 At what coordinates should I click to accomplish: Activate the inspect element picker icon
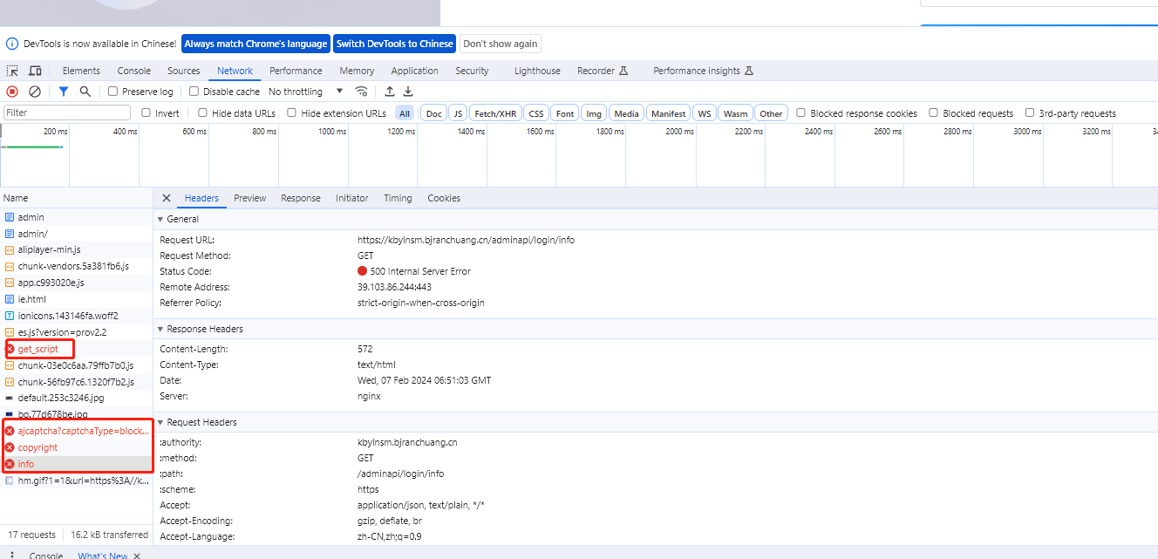click(x=12, y=71)
